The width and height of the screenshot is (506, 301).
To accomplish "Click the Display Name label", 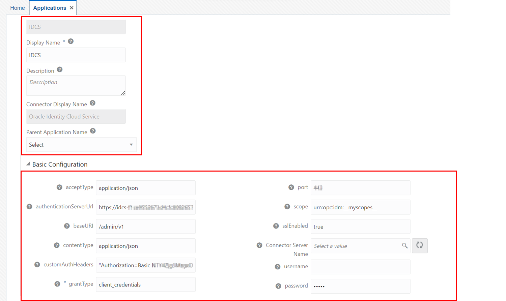I will [x=43, y=42].
